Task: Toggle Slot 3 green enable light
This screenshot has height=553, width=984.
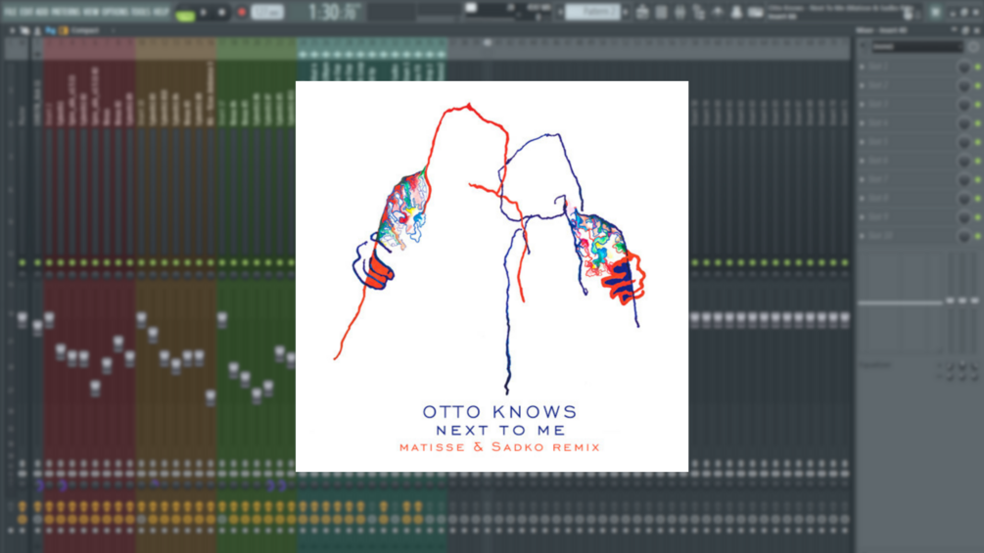Action: 978,105
